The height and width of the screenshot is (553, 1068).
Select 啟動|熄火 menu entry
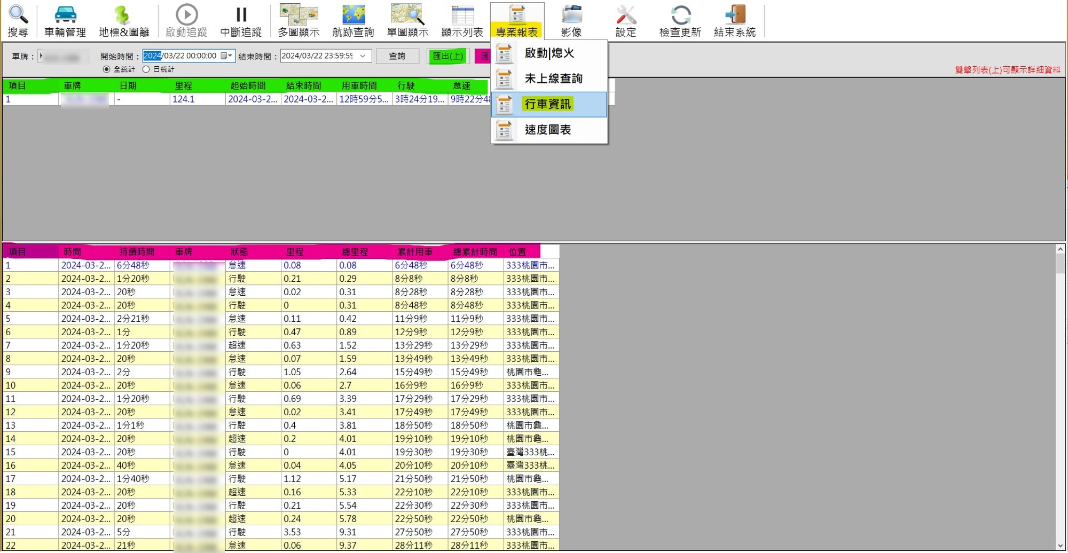[x=549, y=53]
